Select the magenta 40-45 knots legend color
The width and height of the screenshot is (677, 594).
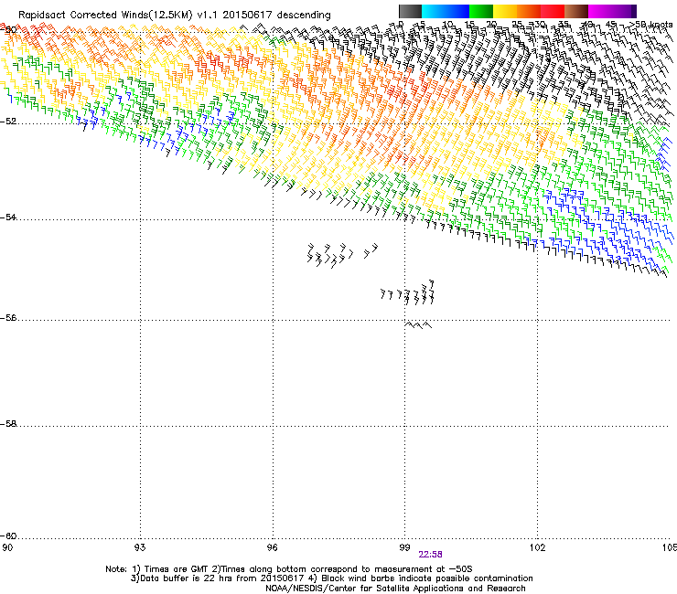[x=600, y=11]
